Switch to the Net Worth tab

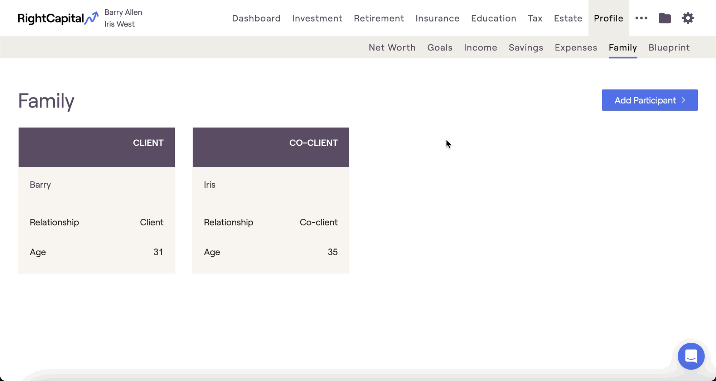tap(392, 48)
